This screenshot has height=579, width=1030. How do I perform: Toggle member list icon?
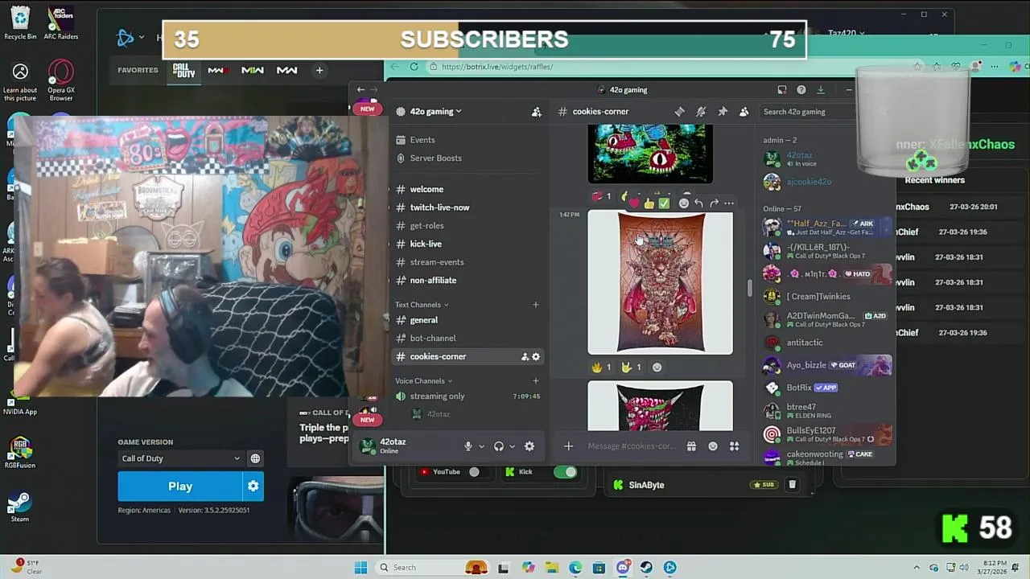pyautogui.click(x=744, y=112)
